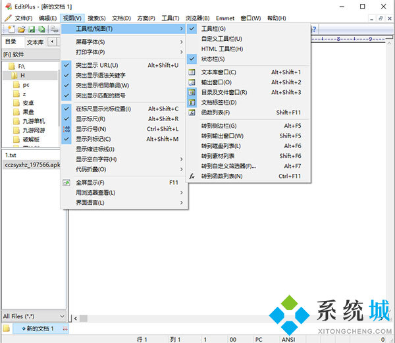This screenshot has height=343, width=395.
Task: Open the [F:] 软件 drive selector
Action: 31,55
